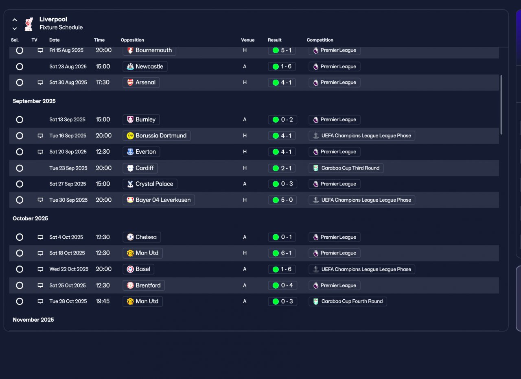The width and height of the screenshot is (521, 379).
Task: Click TV icon on Tue 28 Oct Man Utd row
Action: pos(40,301)
